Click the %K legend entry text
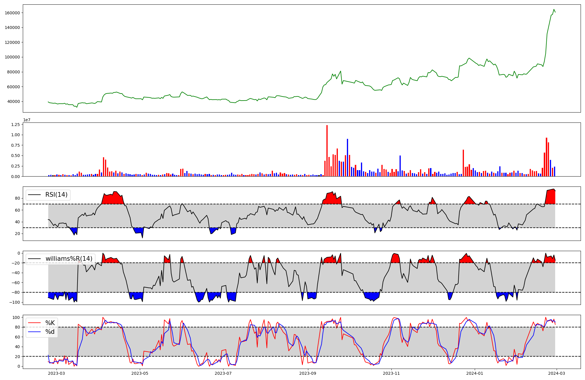This screenshot has width=585, height=380. click(50, 323)
